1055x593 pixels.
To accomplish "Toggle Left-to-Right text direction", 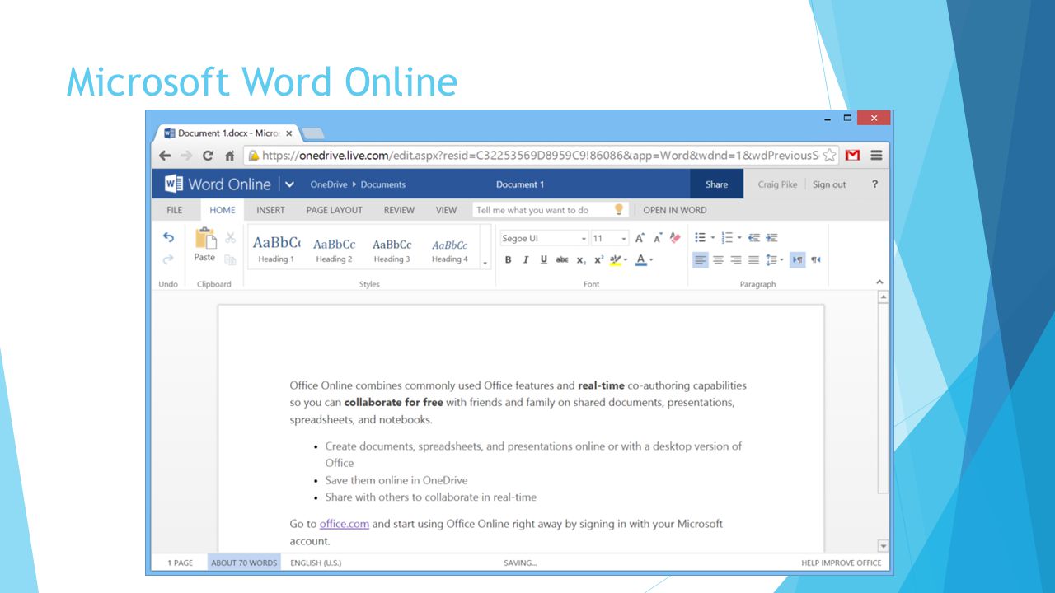I will [x=797, y=259].
